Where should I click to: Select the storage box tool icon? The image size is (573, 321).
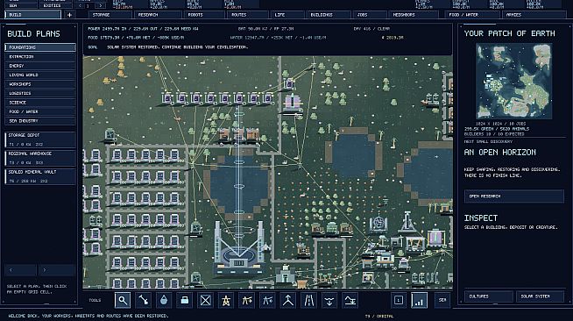point(185,301)
